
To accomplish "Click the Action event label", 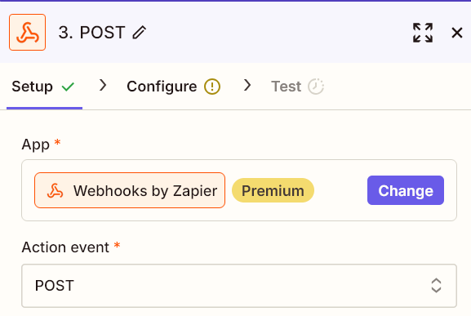I will (x=65, y=247).
